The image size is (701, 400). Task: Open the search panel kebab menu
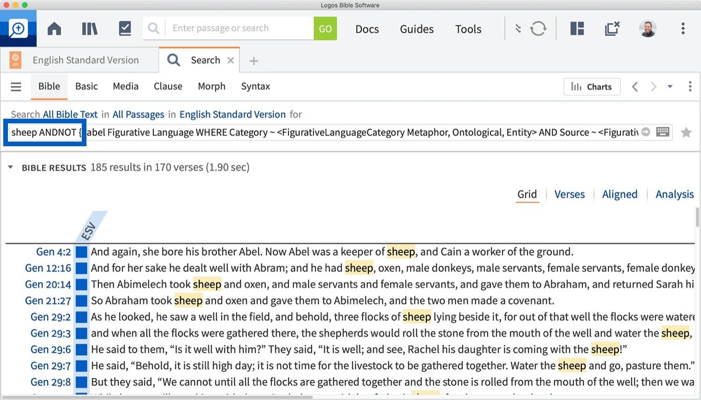[690, 86]
